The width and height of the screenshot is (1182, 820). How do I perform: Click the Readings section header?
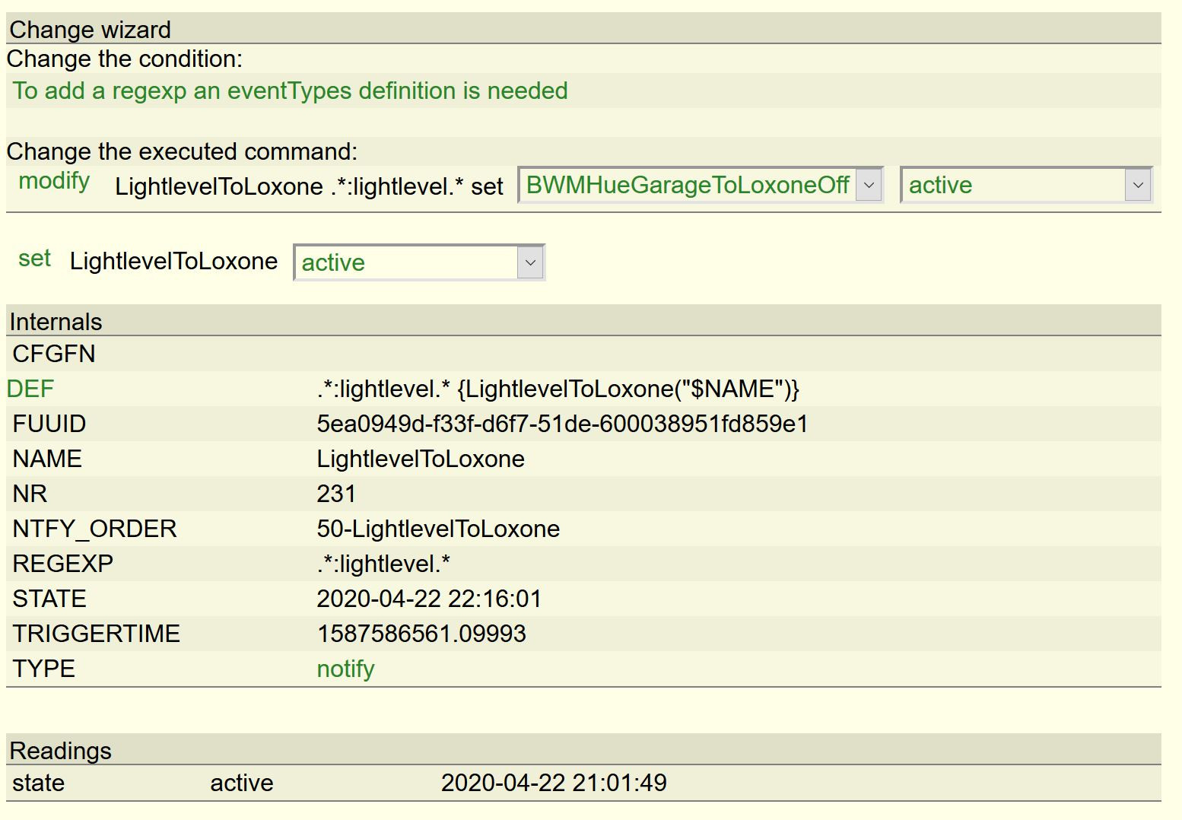pos(60,751)
